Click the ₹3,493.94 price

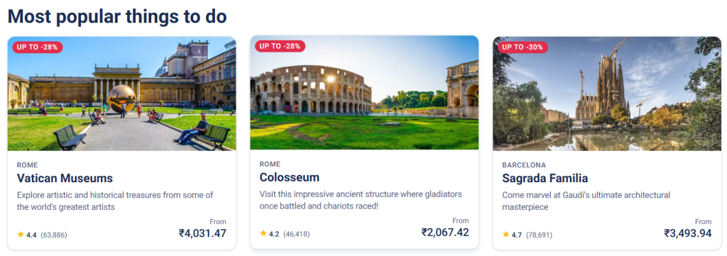687,233
